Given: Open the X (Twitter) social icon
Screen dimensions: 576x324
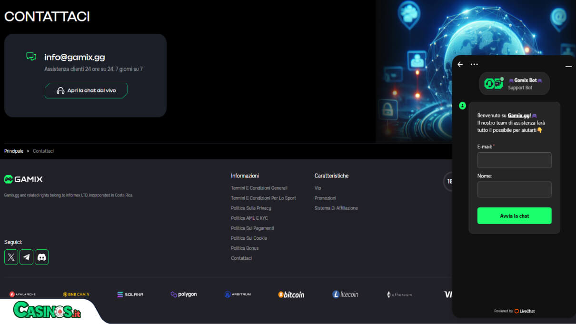Looking at the screenshot, I should click(11, 257).
